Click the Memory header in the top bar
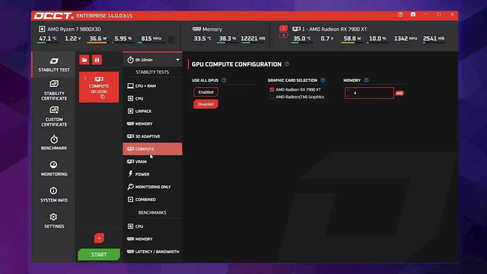The height and width of the screenshot is (274, 487). coord(207,29)
